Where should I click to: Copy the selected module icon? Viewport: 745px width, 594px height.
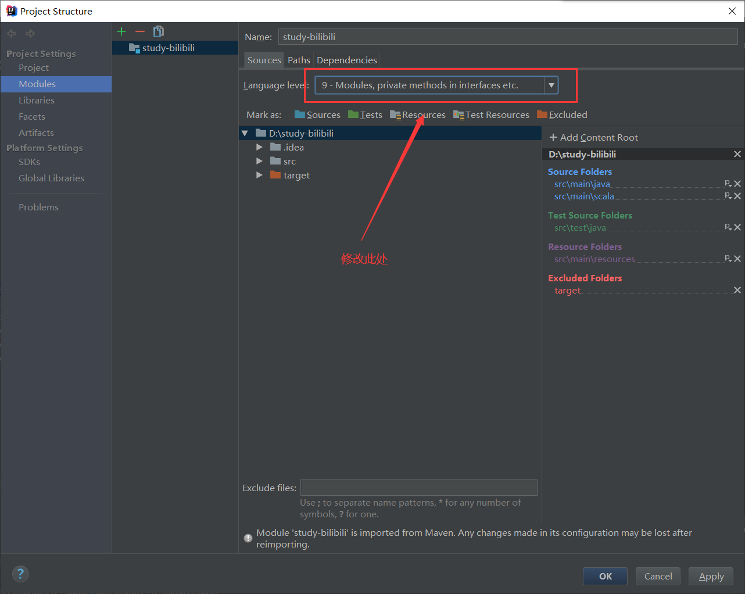click(x=158, y=31)
